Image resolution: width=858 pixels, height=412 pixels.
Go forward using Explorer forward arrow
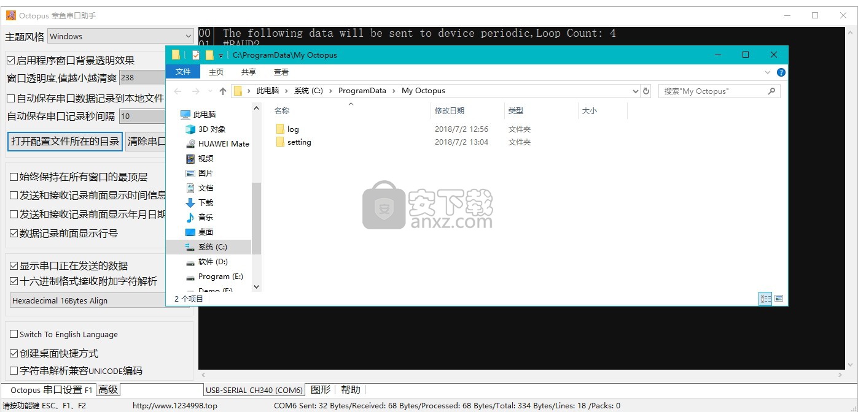pyautogui.click(x=195, y=91)
